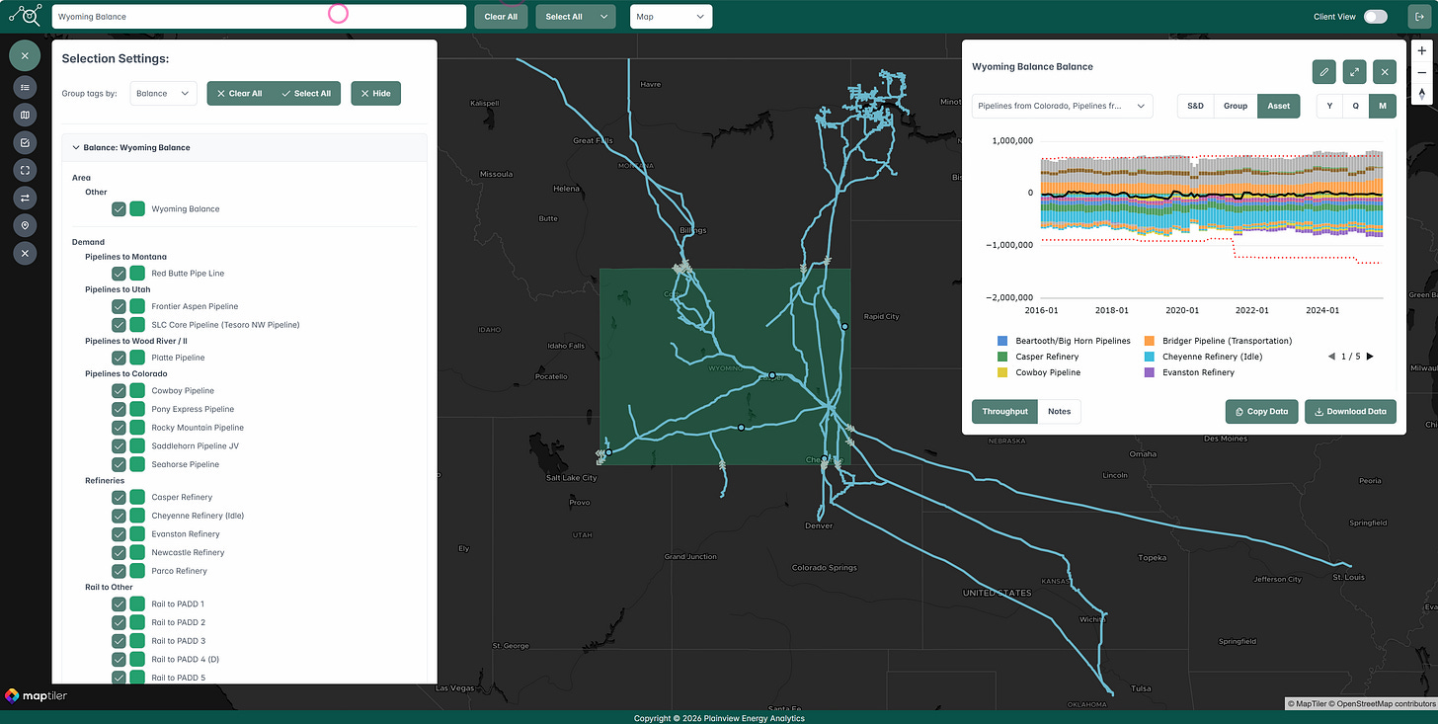The image size is (1438, 724).
Task: Click the SLC Core Pipeline label
Action: (225, 324)
